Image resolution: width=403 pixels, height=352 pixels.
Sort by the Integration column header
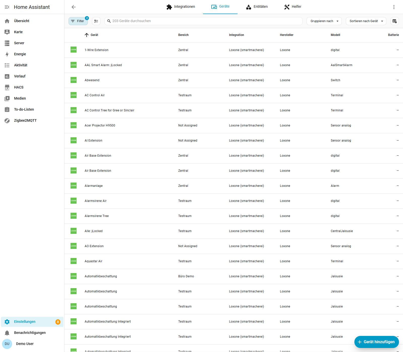tap(237, 35)
